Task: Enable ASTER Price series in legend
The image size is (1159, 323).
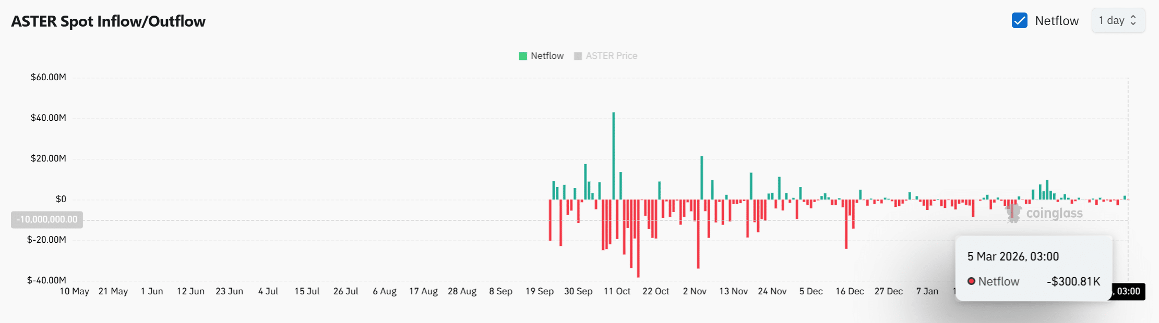Action: 611,56
